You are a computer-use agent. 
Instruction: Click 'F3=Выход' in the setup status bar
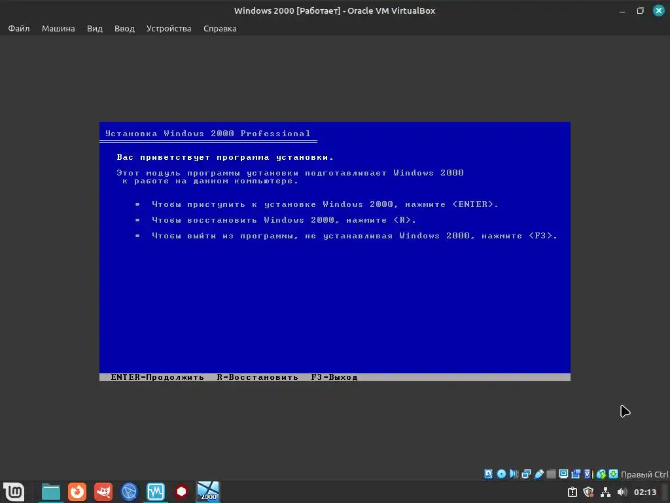334,377
